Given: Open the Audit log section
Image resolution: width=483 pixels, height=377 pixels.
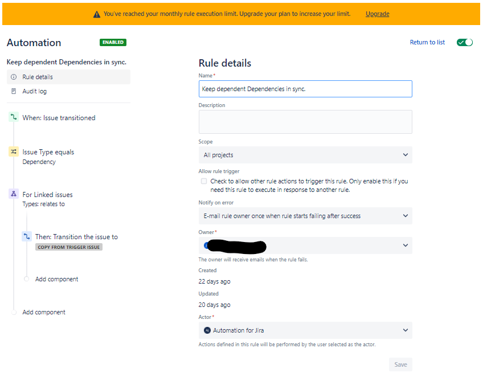Looking at the screenshot, I should pos(68,91).
